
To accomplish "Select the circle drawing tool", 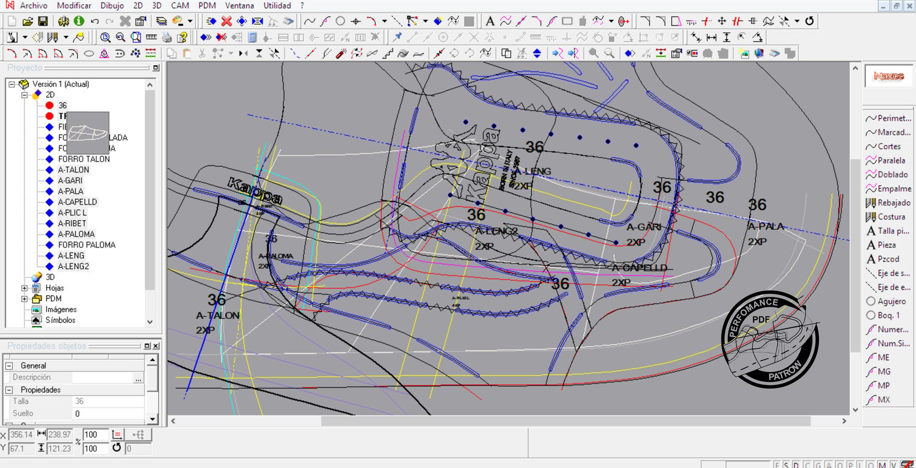I will 340,21.
